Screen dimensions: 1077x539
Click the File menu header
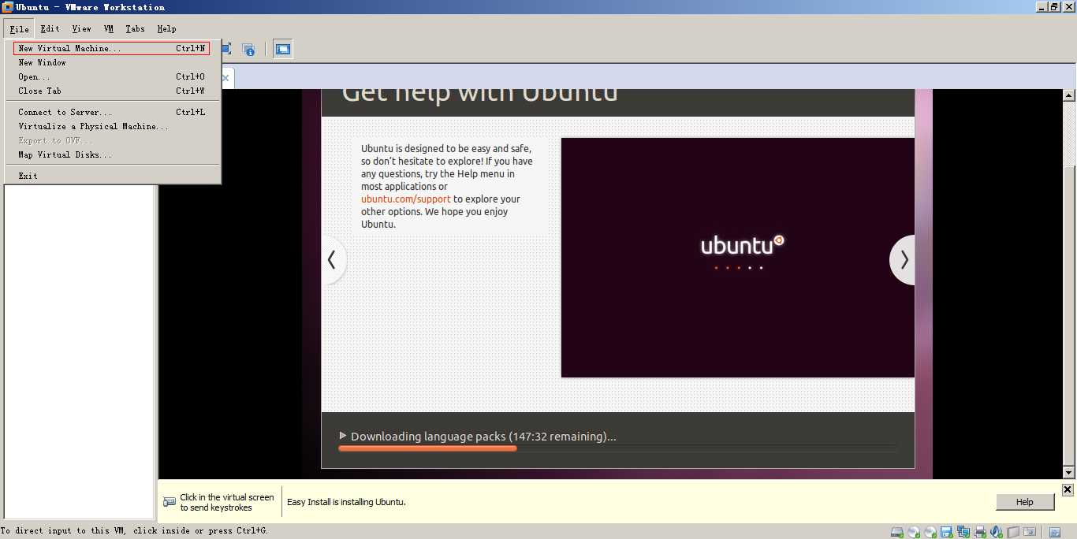[x=20, y=28]
